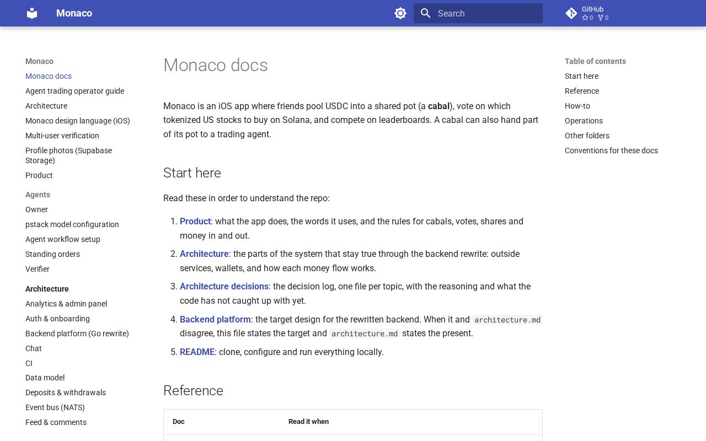Toggle the light/dark color scheme
The image size is (706, 441).
(x=400, y=13)
